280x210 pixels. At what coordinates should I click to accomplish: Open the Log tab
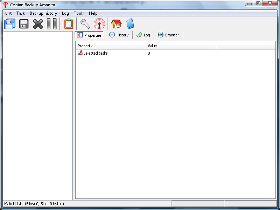(143, 35)
